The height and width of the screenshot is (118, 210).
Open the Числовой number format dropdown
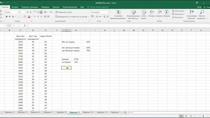coord(108,12)
